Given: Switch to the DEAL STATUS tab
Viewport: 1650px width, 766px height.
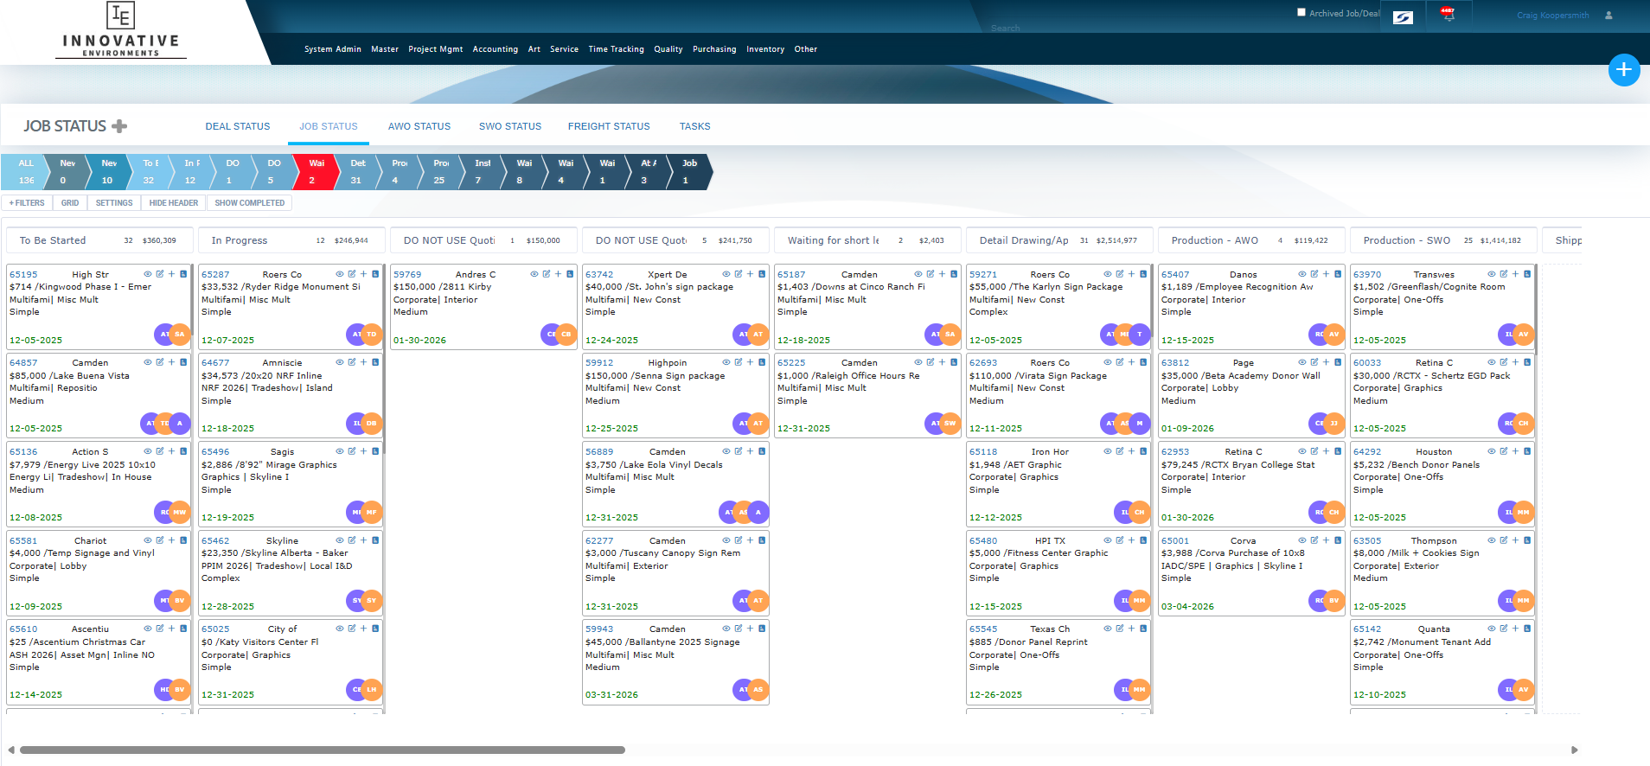Looking at the screenshot, I should (238, 126).
